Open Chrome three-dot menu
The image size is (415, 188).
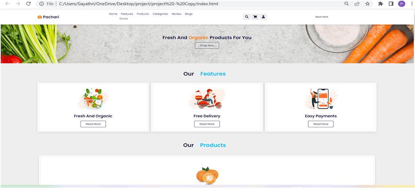pyautogui.click(x=411, y=4)
